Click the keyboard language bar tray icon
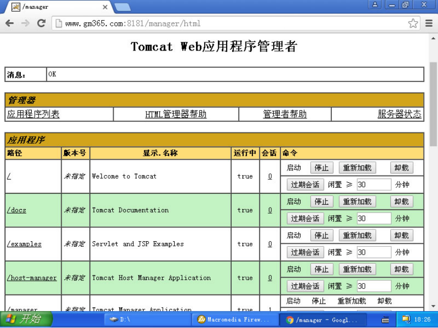The height and width of the screenshot is (328, 438). (x=385, y=320)
